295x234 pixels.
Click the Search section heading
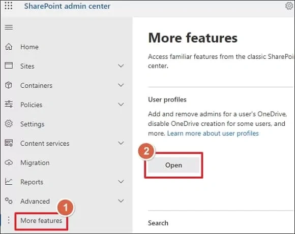coord(158,223)
